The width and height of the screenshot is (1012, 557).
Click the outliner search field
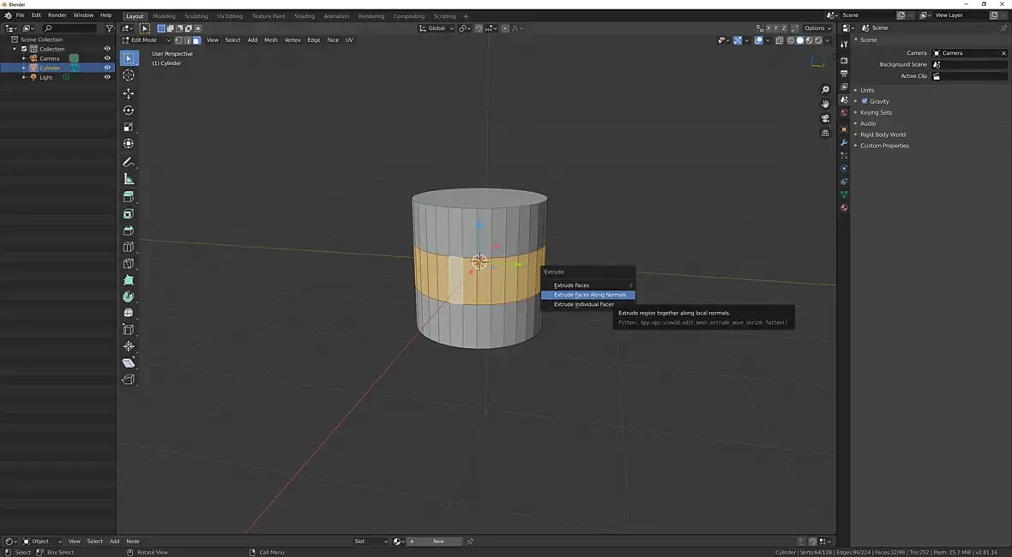(x=70, y=28)
